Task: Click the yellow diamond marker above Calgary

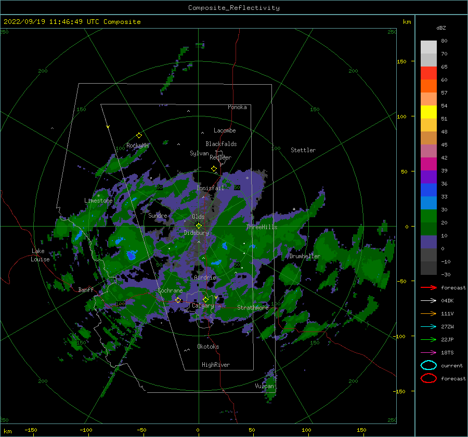Action: (205, 299)
